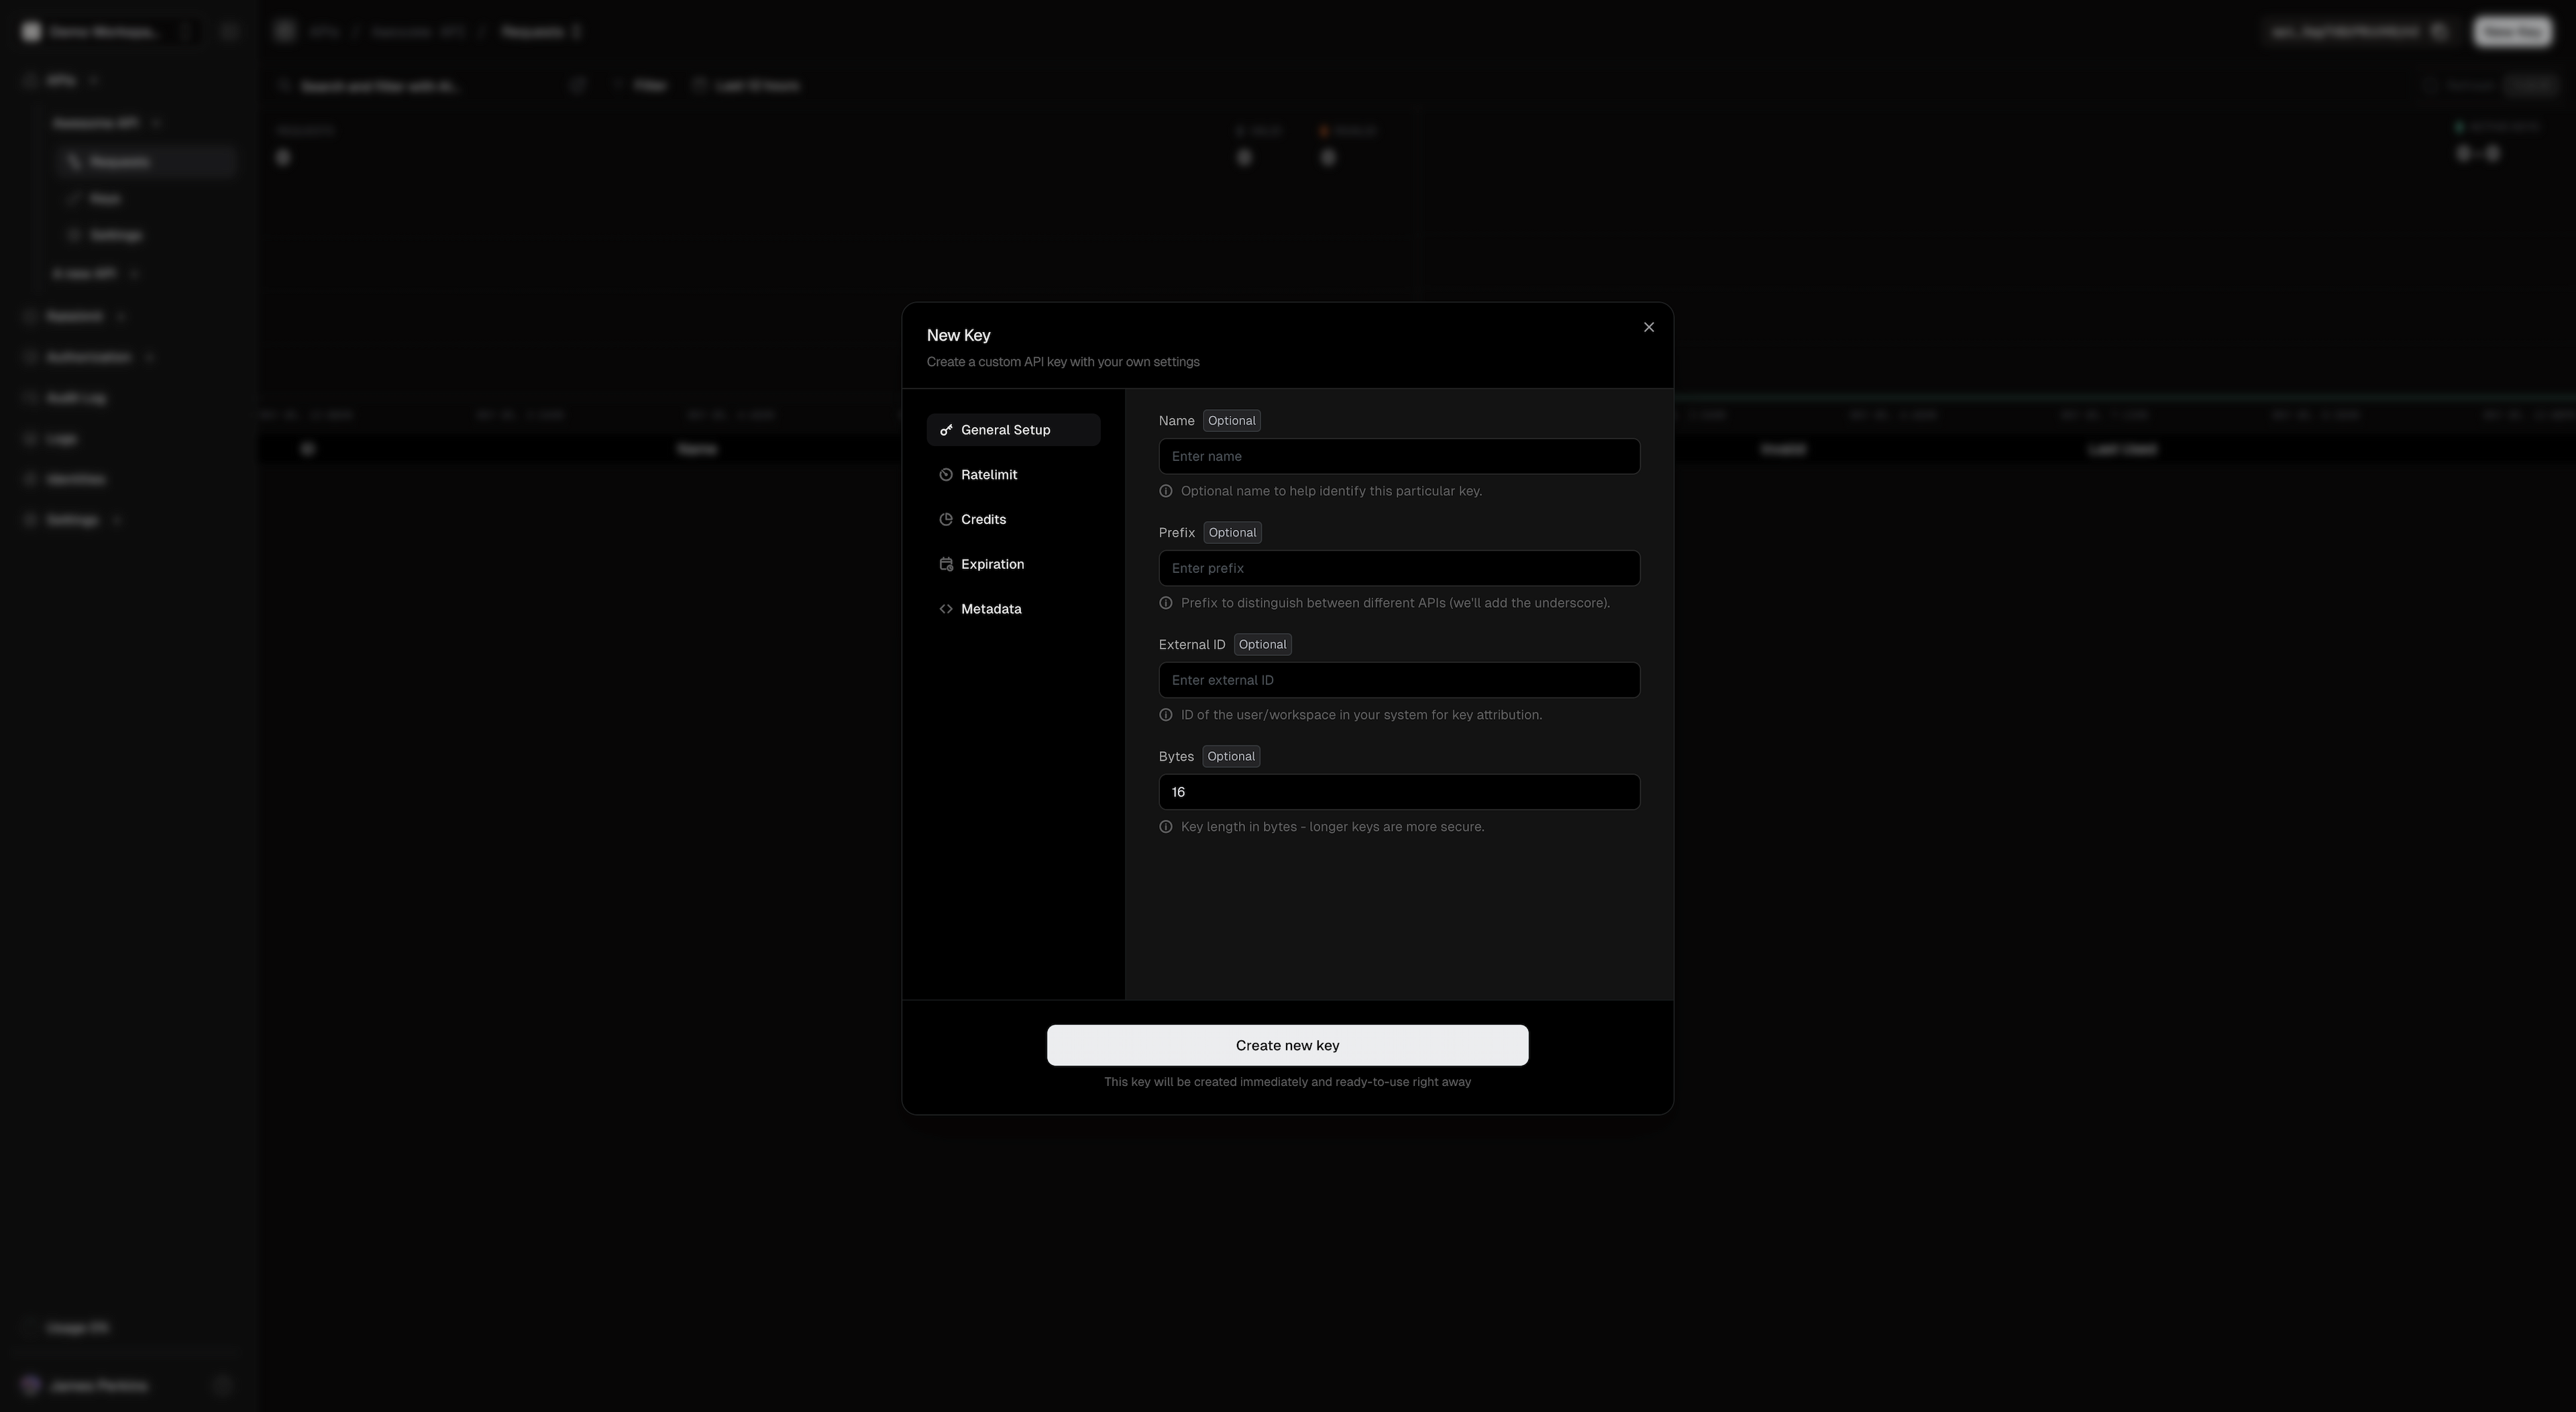Click the "Name" field label
This screenshot has width=2576, height=1412.
coord(1176,421)
